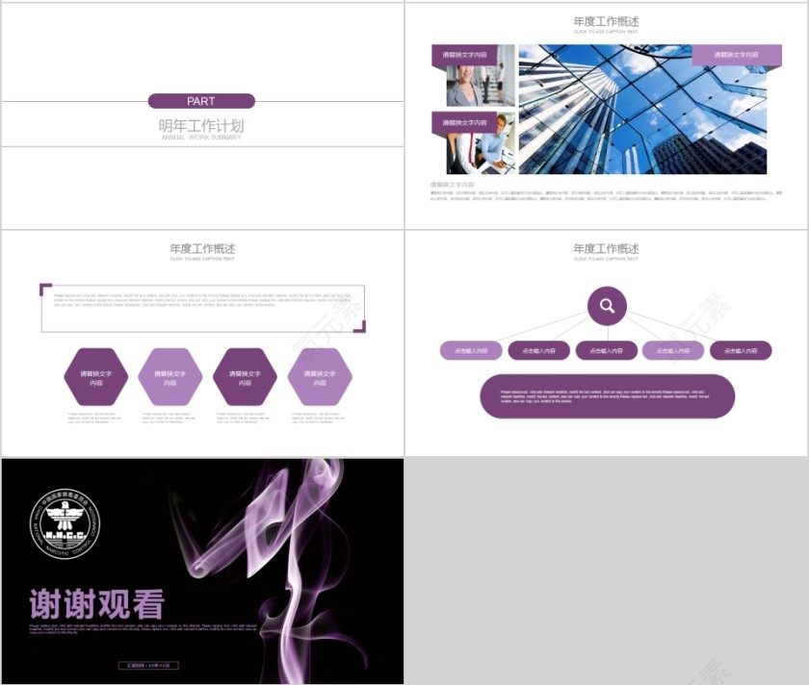The image size is (809, 685).
Task: Click the magnifying glass search icon
Action: coord(607,305)
